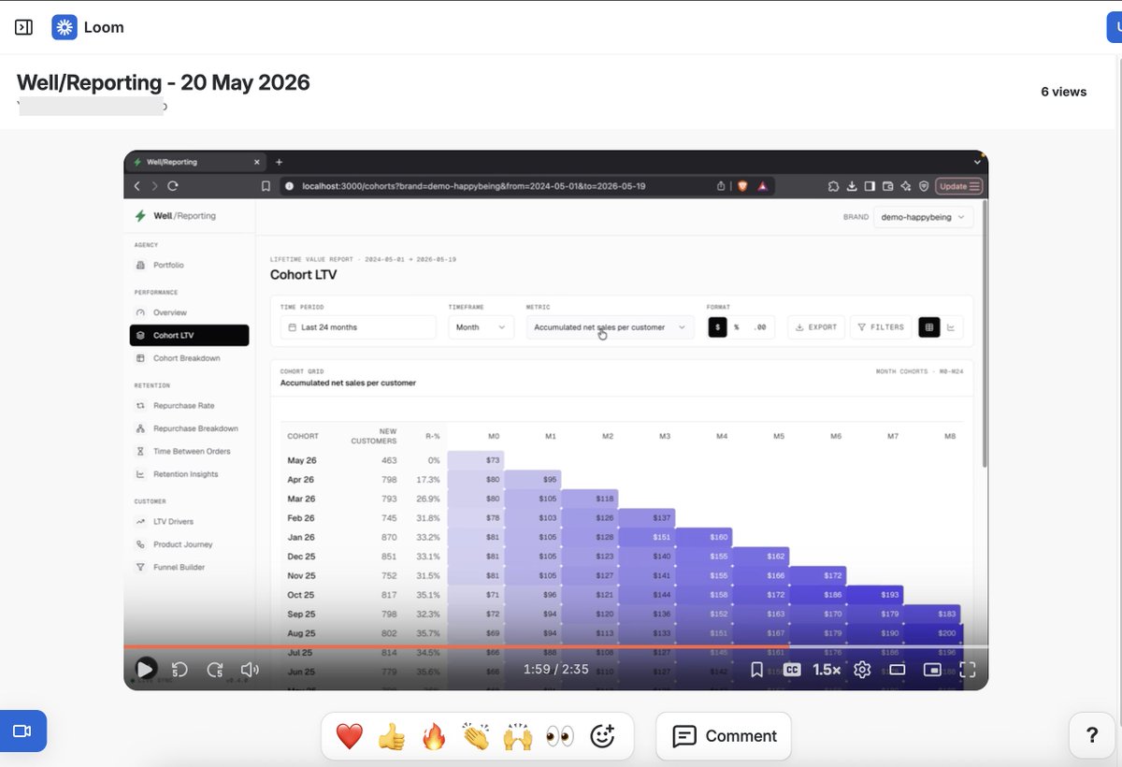This screenshot has height=767, width=1122.
Task: React with the raised hands emoji
Action: pos(517,737)
